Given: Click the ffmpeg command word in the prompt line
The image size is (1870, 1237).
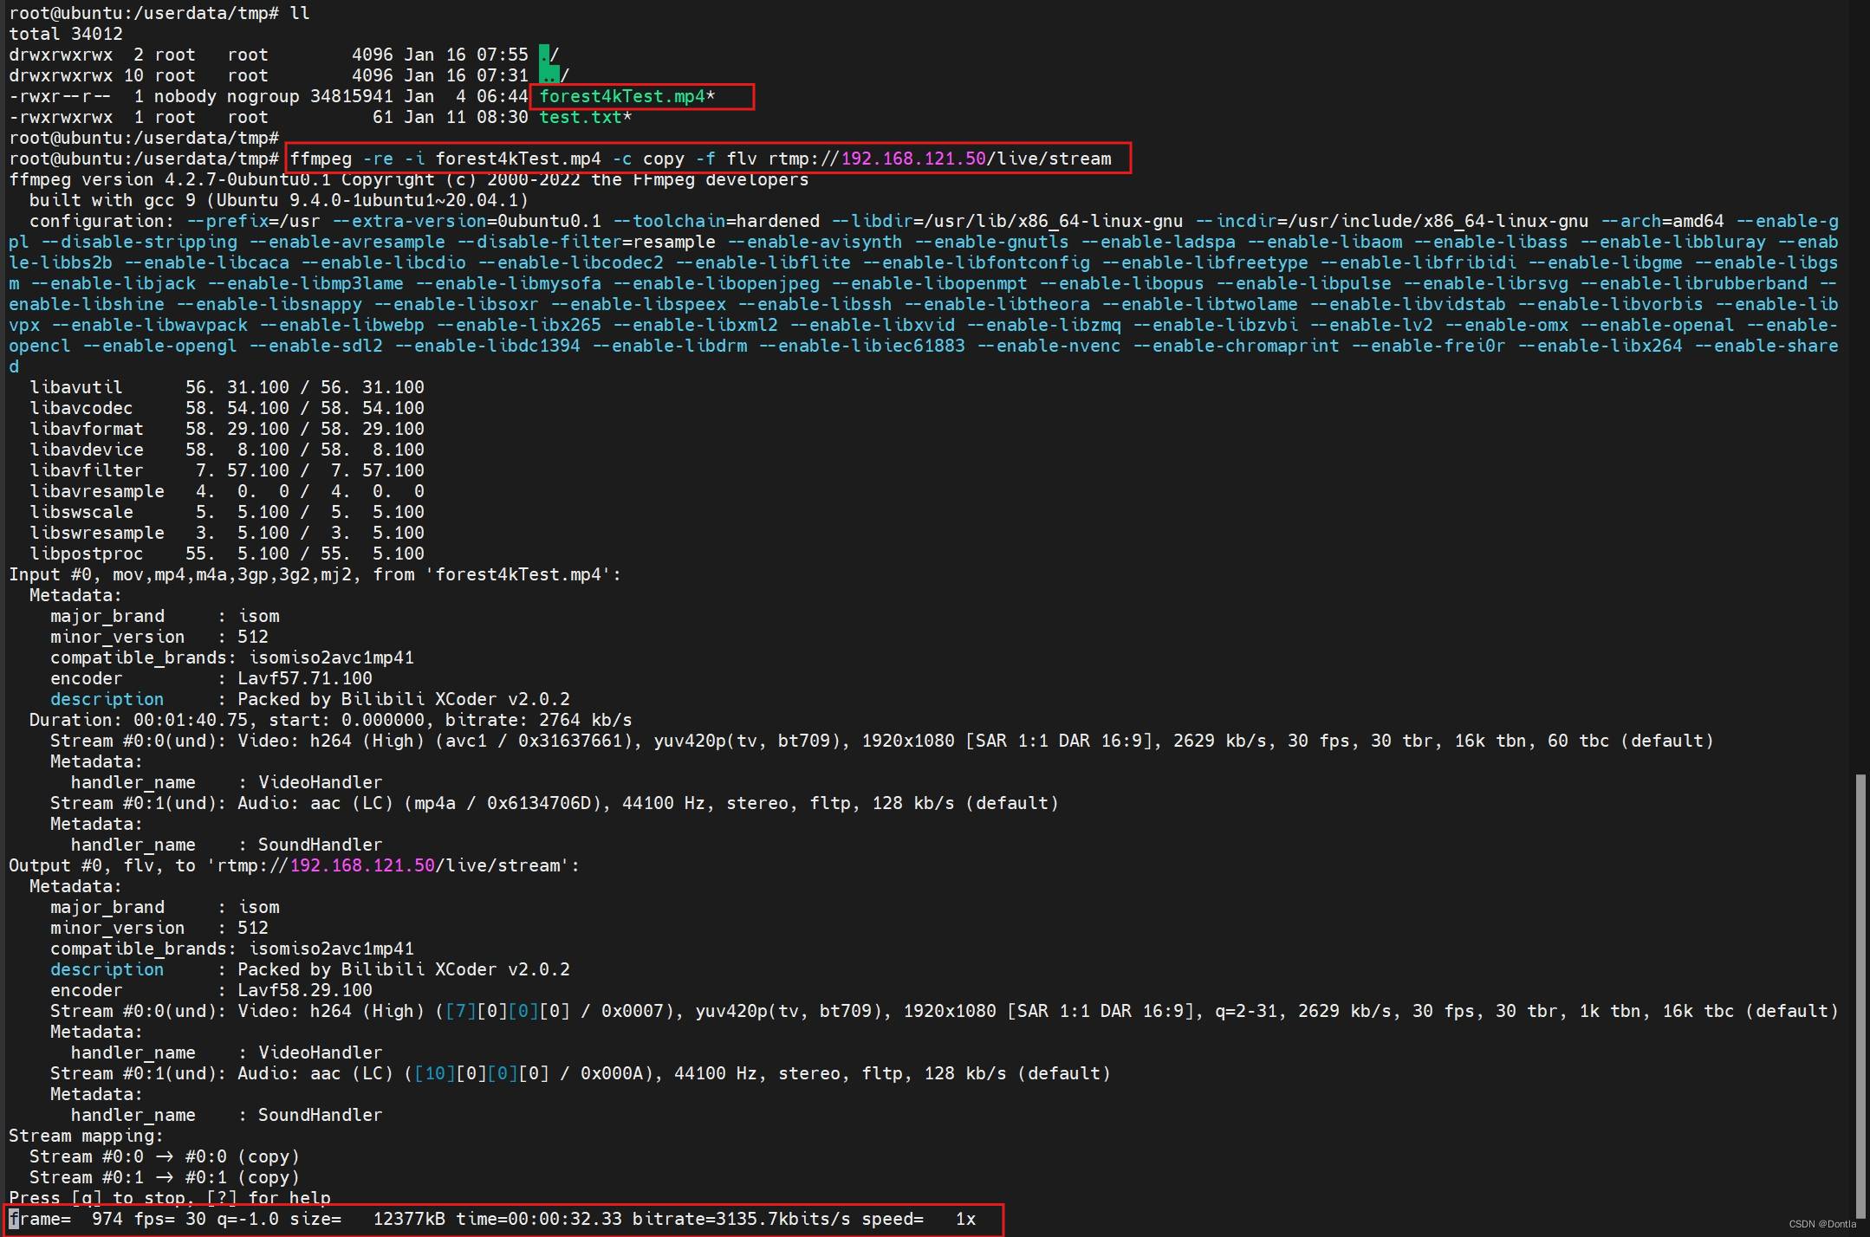Looking at the screenshot, I should tap(321, 159).
